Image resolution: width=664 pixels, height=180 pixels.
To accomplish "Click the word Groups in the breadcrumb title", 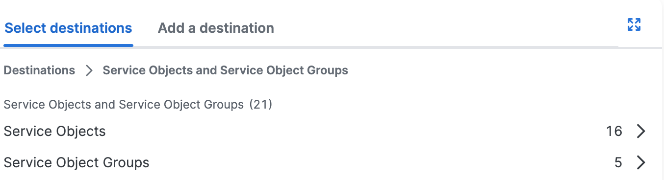I will coord(328,70).
